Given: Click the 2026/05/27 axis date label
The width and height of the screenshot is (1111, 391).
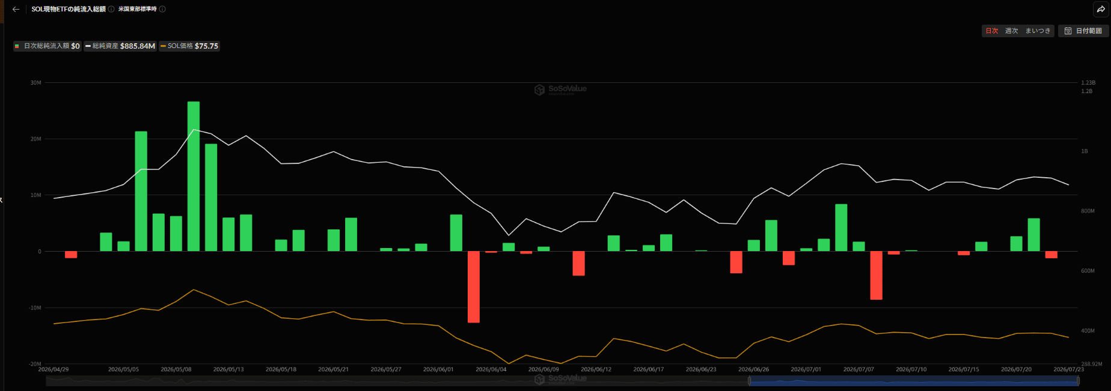Looking at the screenshot, I should (x=386, y=369).
